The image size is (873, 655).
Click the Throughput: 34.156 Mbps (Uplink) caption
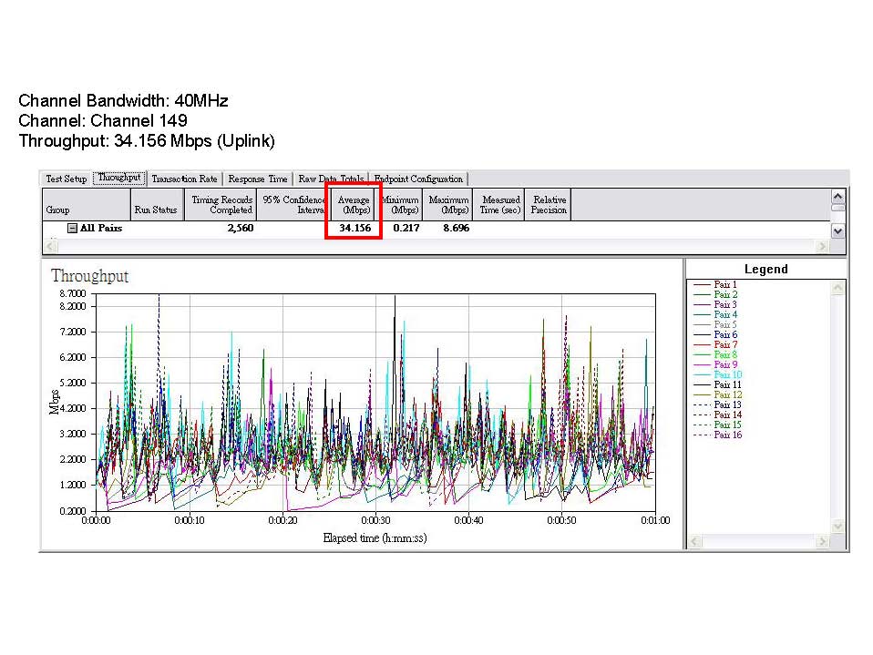tap(147, 141)
